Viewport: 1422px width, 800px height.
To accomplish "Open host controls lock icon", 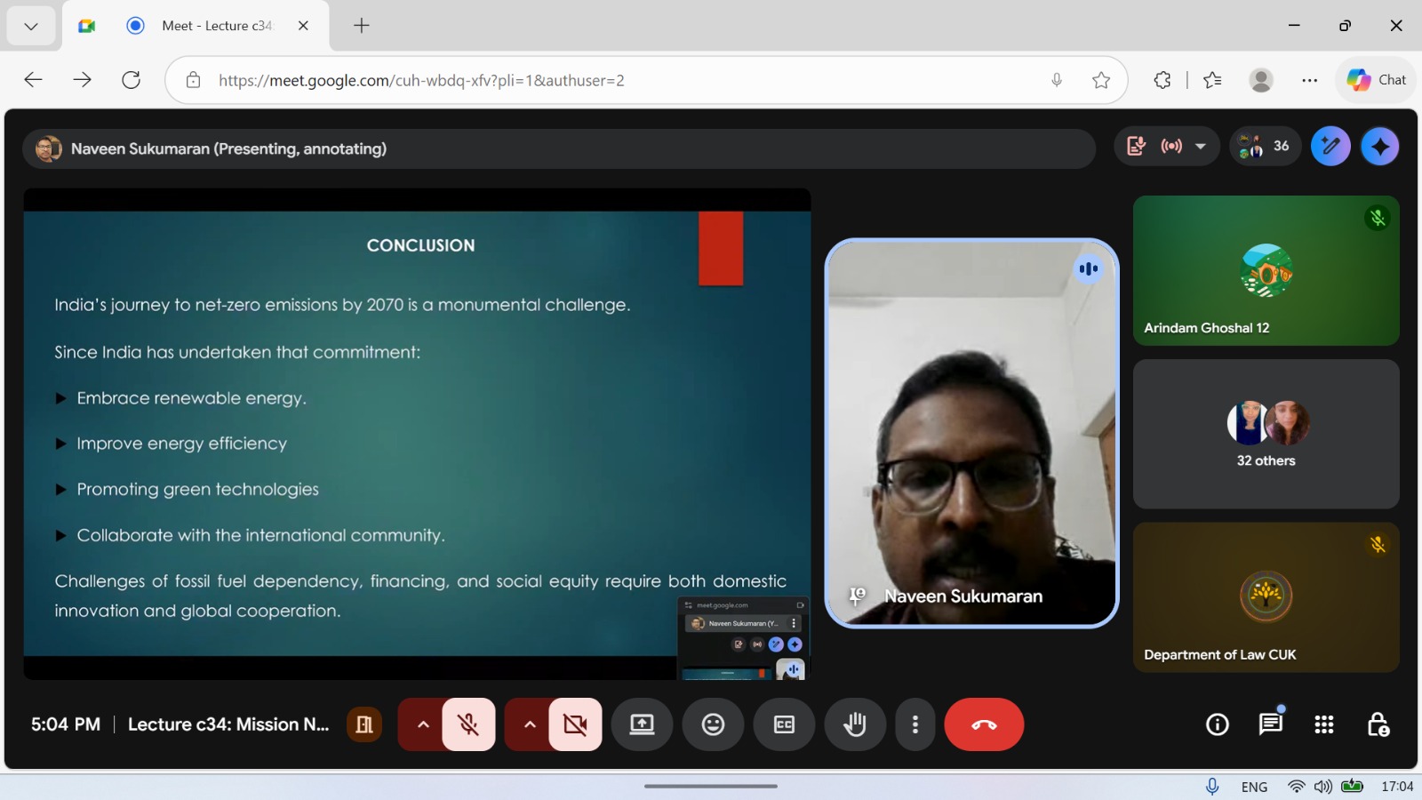I will [x=1378, y=724].
